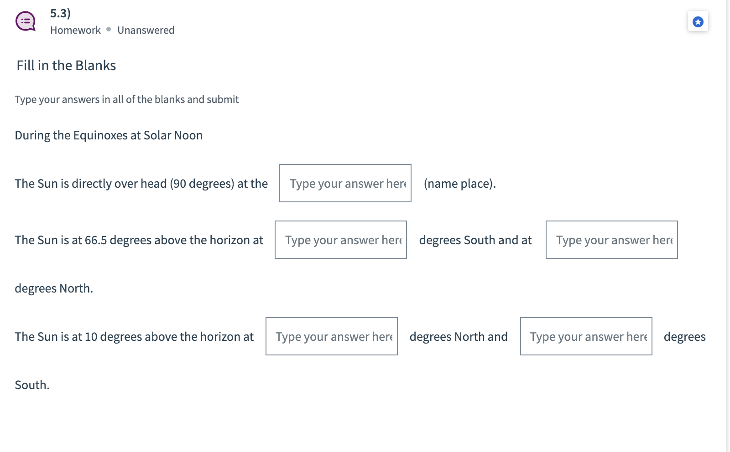The height and width of the screenshot is (452, 730).
Task: Click the blank before "(name place)"
Action: 345,183
